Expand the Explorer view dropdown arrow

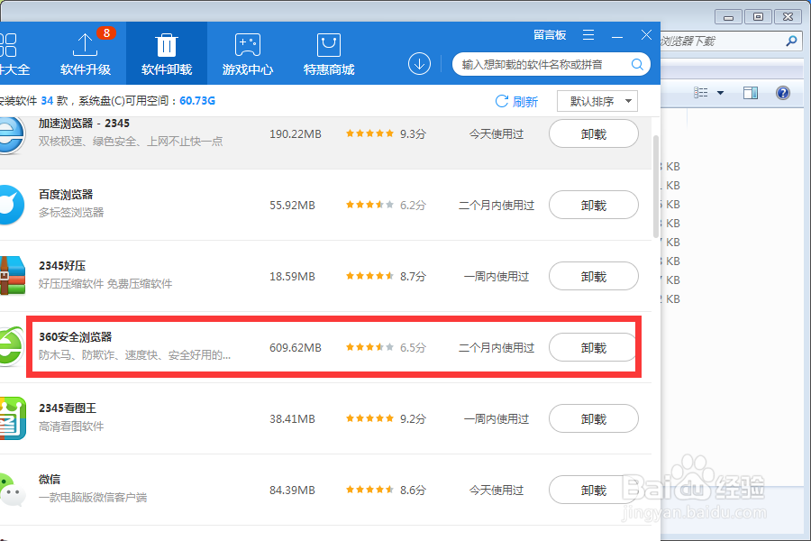[x=720, y=93]
